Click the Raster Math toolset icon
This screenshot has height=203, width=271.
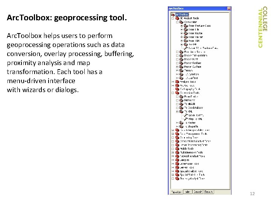[x=181, y=59]
